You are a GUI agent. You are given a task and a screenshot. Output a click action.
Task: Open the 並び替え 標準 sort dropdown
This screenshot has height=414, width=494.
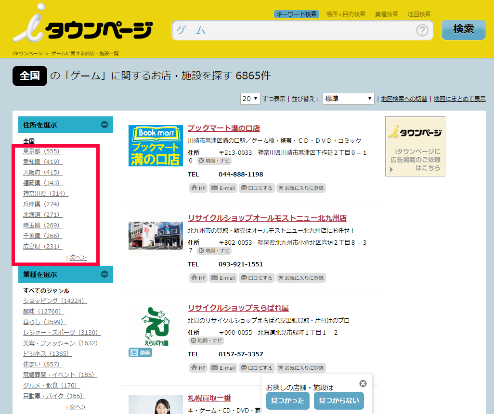349,99
